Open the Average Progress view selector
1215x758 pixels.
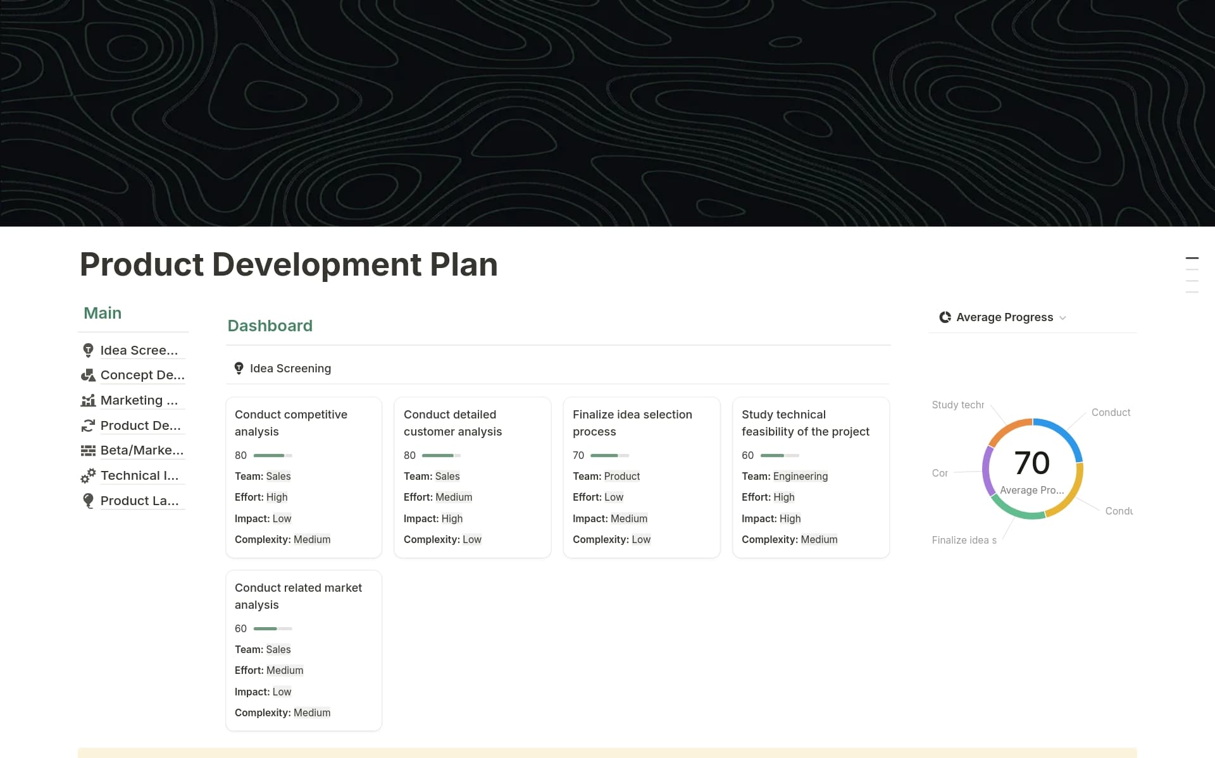[x=1004, y=317]
